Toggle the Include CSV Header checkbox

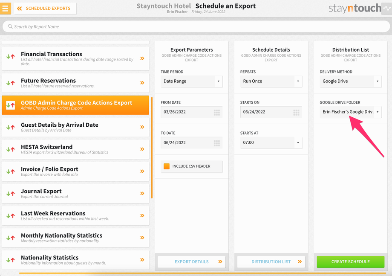pyautogui.click(x=167, y=166)
